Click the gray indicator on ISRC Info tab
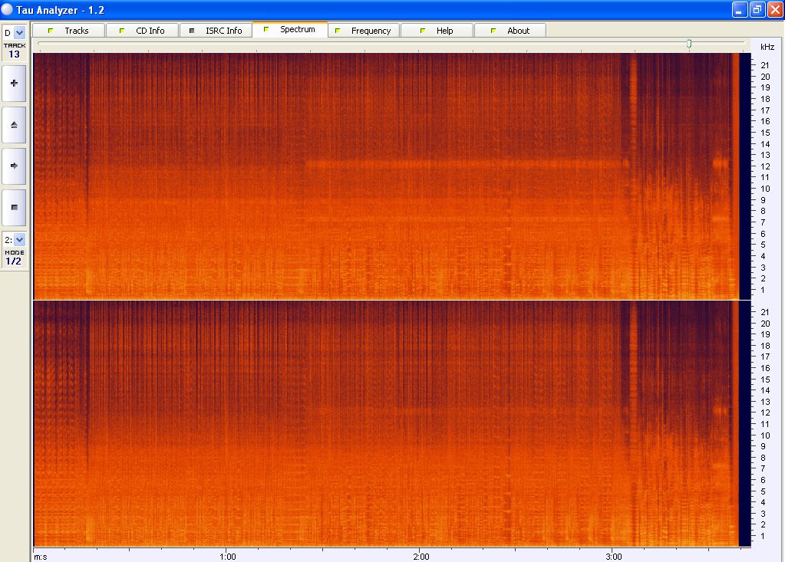The width and height of the screenshot is (785, 562). pos(192,31)
